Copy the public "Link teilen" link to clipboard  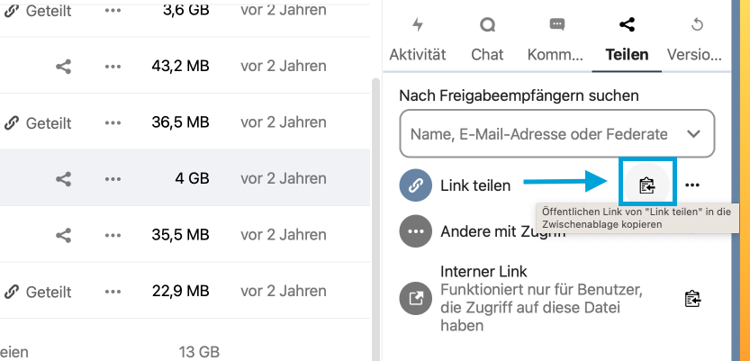[x=646, y=185]
